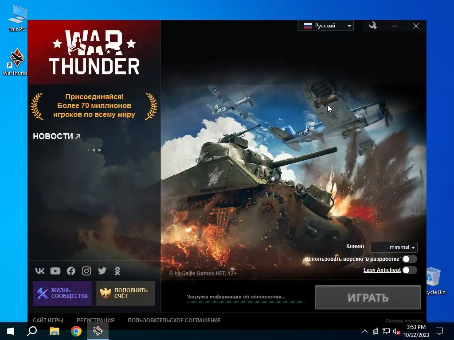Open the Easy Anticheat link
Screen dimensions: 454x340
[382, 270]
